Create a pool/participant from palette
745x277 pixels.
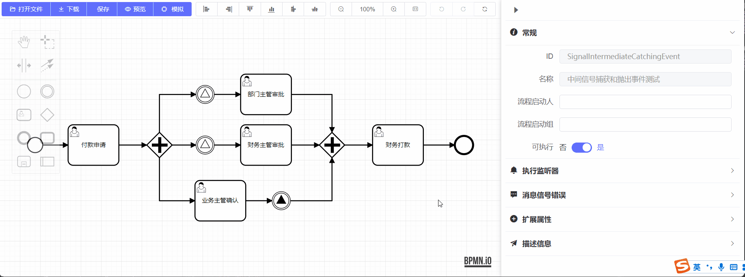point(47,162)
